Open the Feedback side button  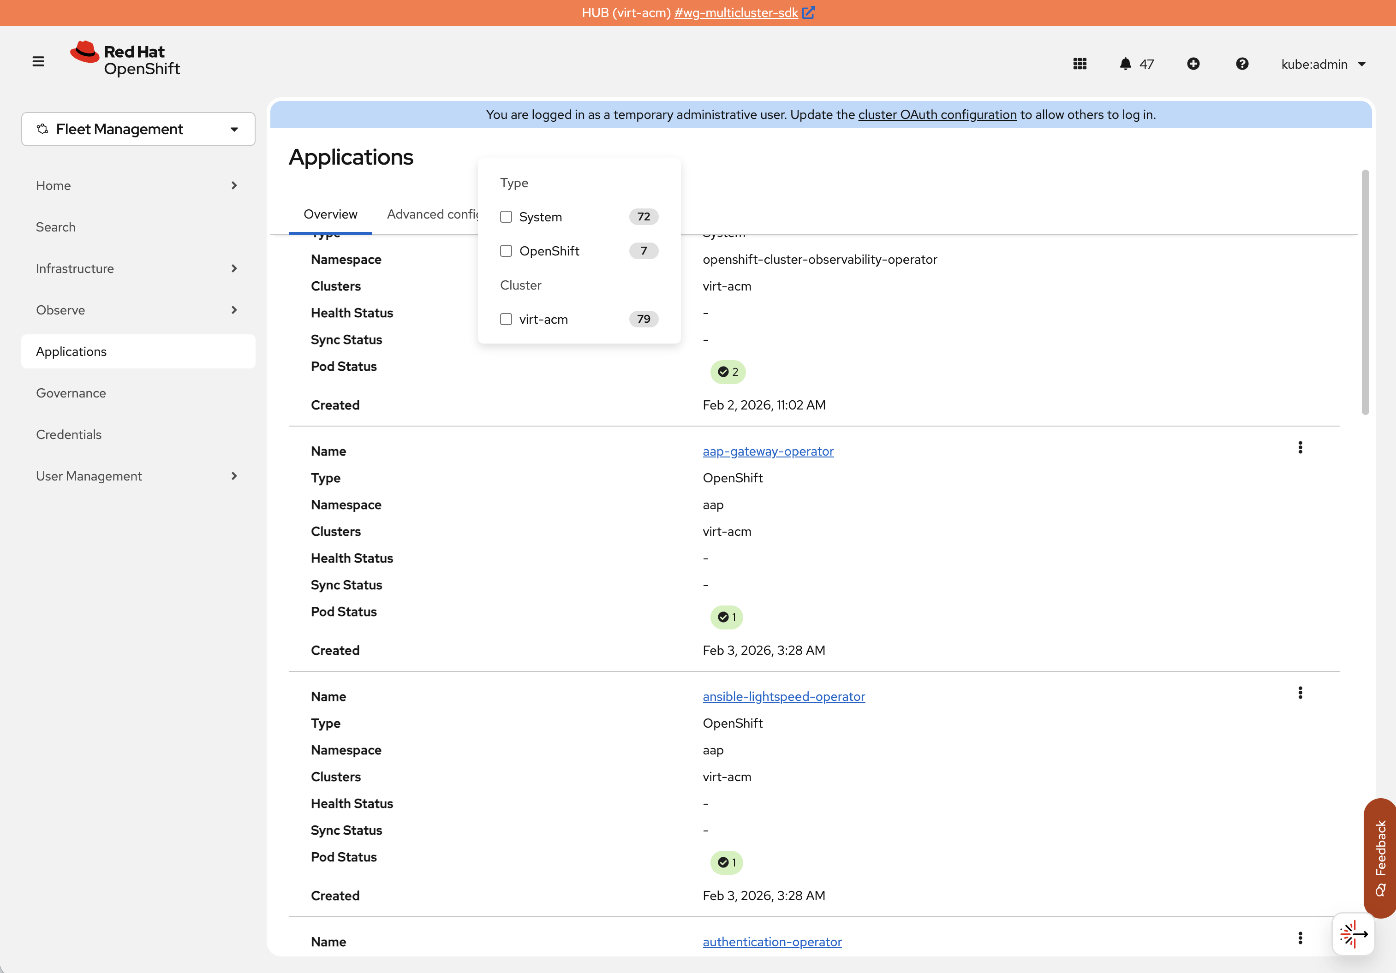point(1380,857)
